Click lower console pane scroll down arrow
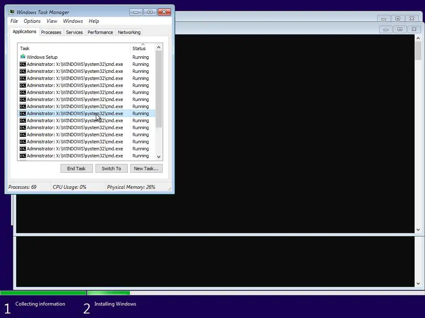This screenshot has height=318, width=425. [x=418, y=284]
